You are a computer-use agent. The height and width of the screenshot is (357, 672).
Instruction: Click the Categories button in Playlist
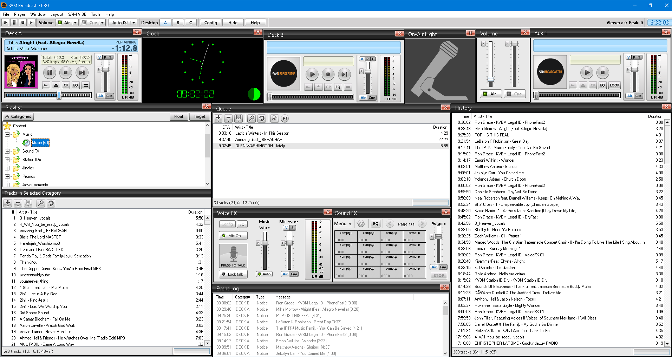coord(18,116)
